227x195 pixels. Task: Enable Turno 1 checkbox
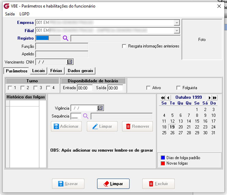[x=10, y=88]
